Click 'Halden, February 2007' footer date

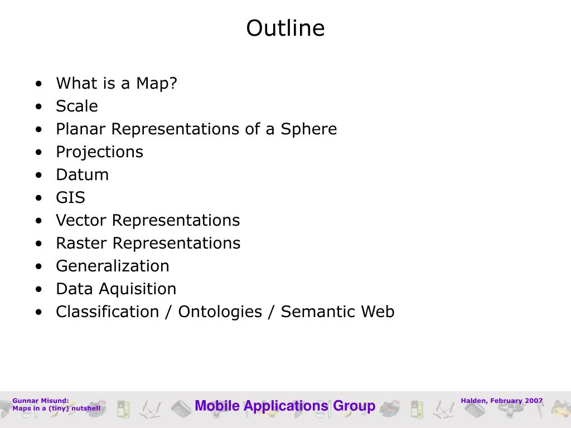[x=501, y=401]
